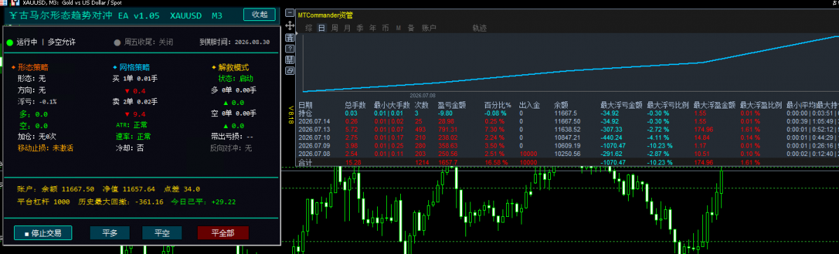Click the 形态策略 section heading

(33, 68)
